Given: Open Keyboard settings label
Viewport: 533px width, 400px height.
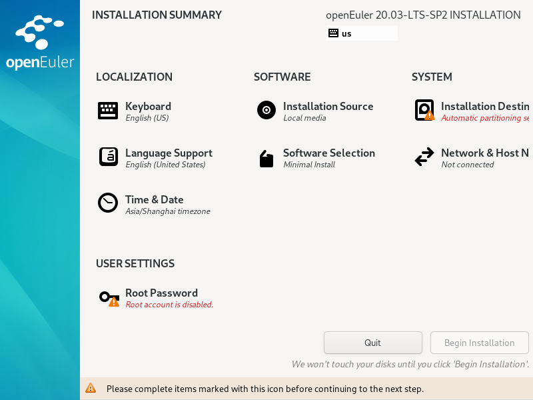Looking at the screenshot, I should click(148, 106).
